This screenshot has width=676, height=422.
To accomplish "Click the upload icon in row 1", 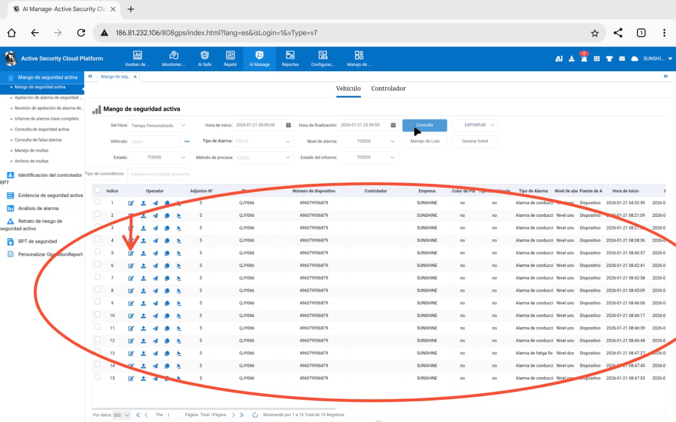I will point(143,203).
